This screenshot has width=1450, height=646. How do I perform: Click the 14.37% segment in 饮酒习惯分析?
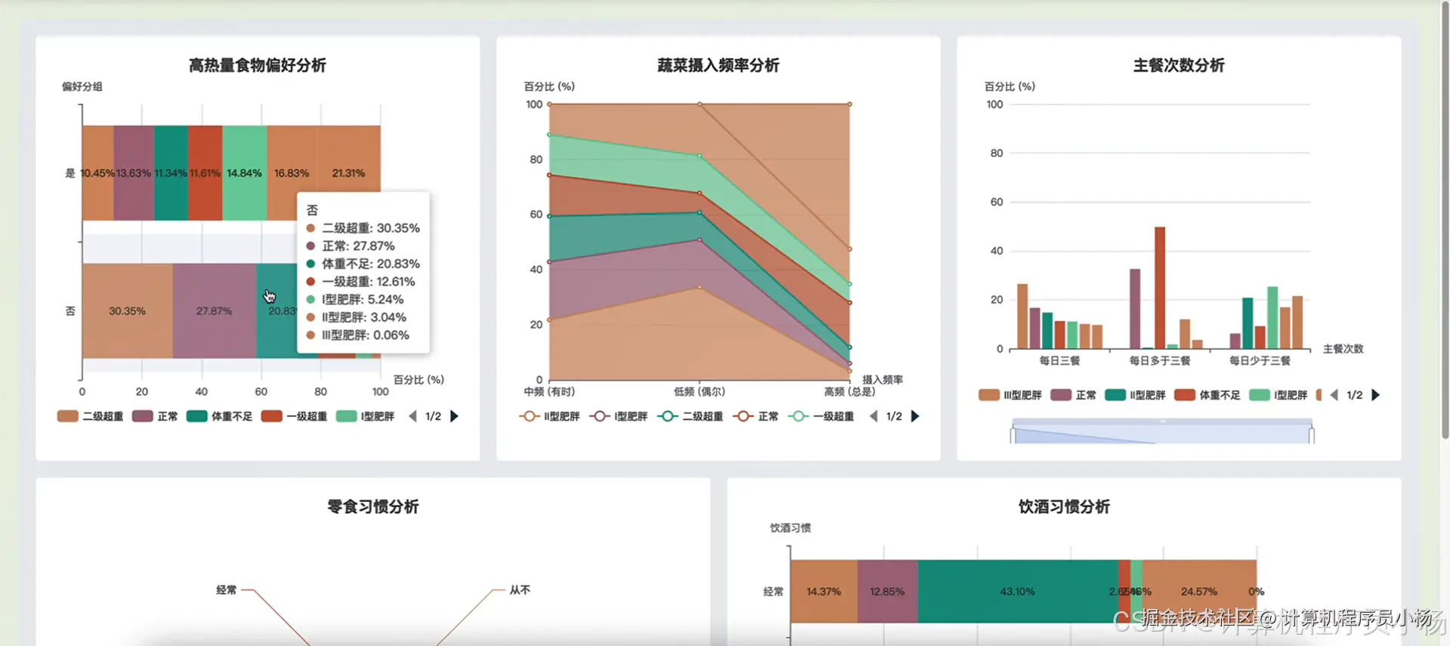coord(824,592)
